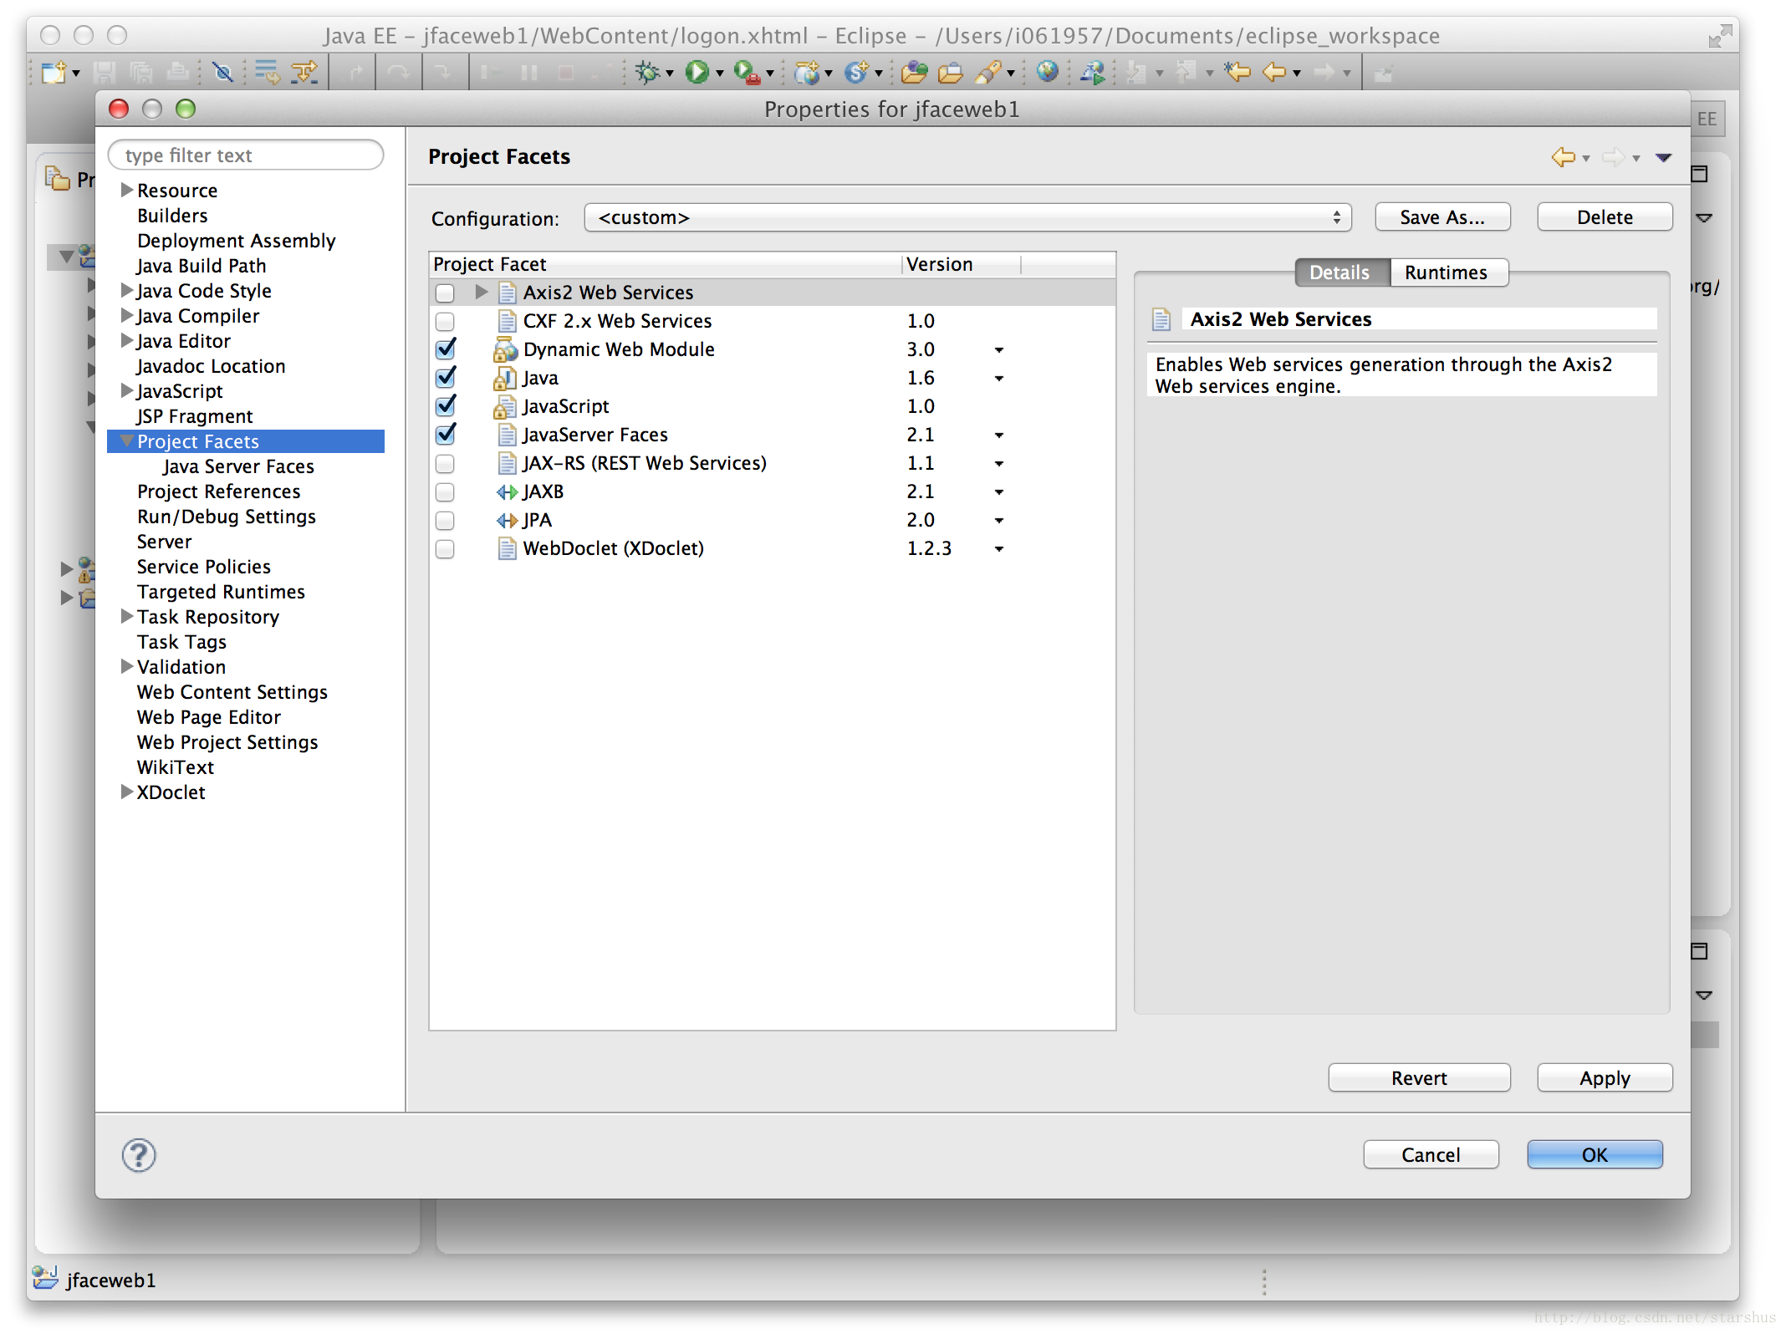Expand the Resource tree node
The height and width of the screenshot is (1334, 1786).
tap(127, 190)
